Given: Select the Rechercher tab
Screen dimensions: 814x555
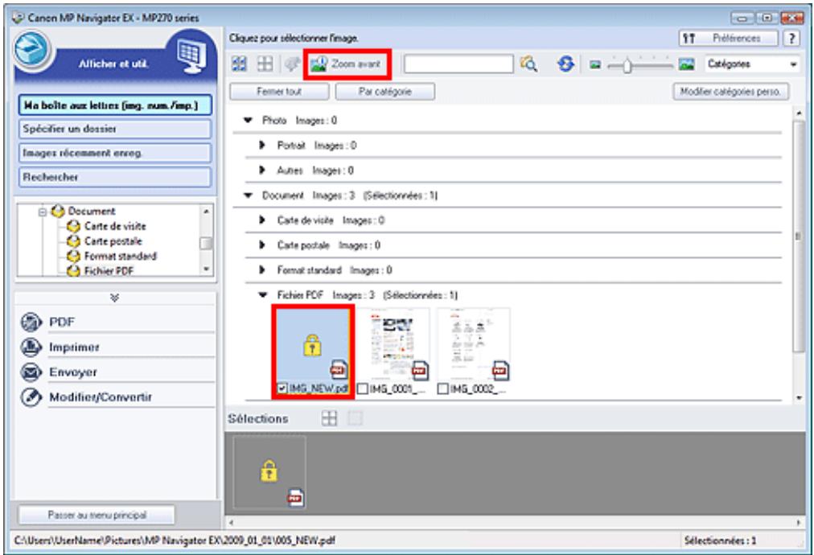Looking at the screenshot, I should [115, 177].
